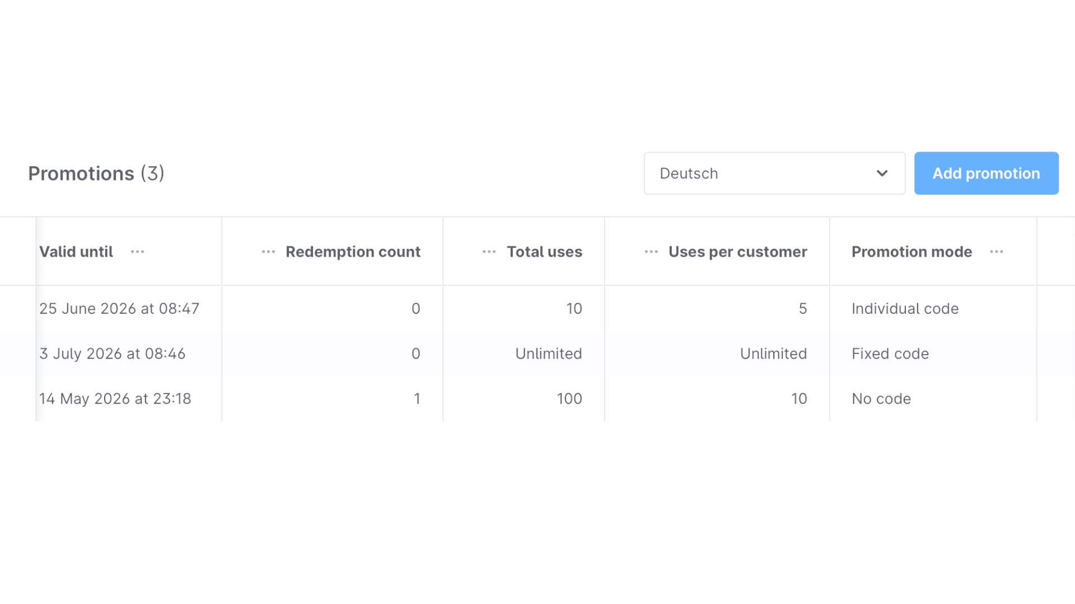Click redemption count 0 in June row
The height and width of the screenshot is (604, 1075).
point(415,309)
